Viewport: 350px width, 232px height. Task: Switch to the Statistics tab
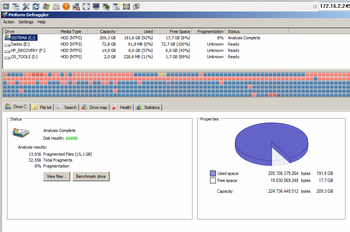[148, 107]
